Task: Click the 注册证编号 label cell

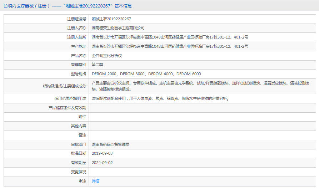Action: pos(46,19)
